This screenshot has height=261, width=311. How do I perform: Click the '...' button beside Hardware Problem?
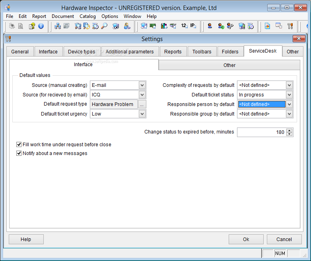click(142, 104)
